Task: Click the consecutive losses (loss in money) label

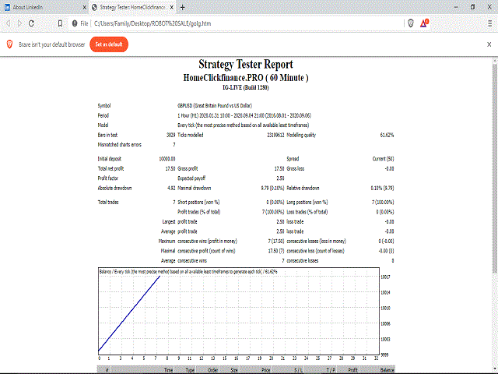Action: click(317, 241)
